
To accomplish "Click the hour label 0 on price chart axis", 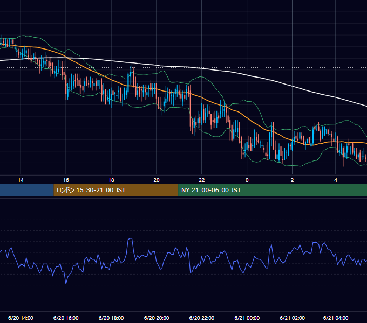I will (x=247, y=180).
